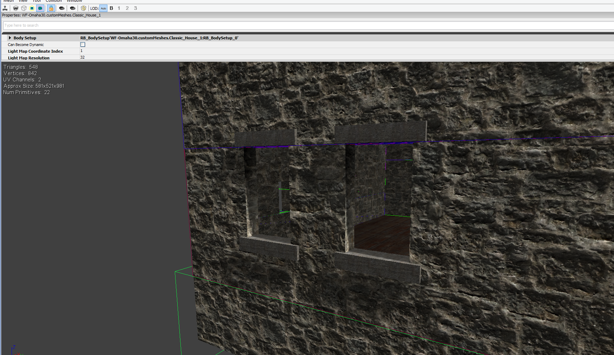
Task: Select LOD level 2
Action: (127, 8)
